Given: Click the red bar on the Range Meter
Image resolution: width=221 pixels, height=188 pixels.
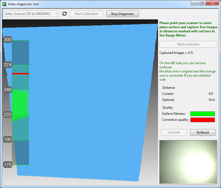Looking at the screenshot, I should tap(20, 74).
